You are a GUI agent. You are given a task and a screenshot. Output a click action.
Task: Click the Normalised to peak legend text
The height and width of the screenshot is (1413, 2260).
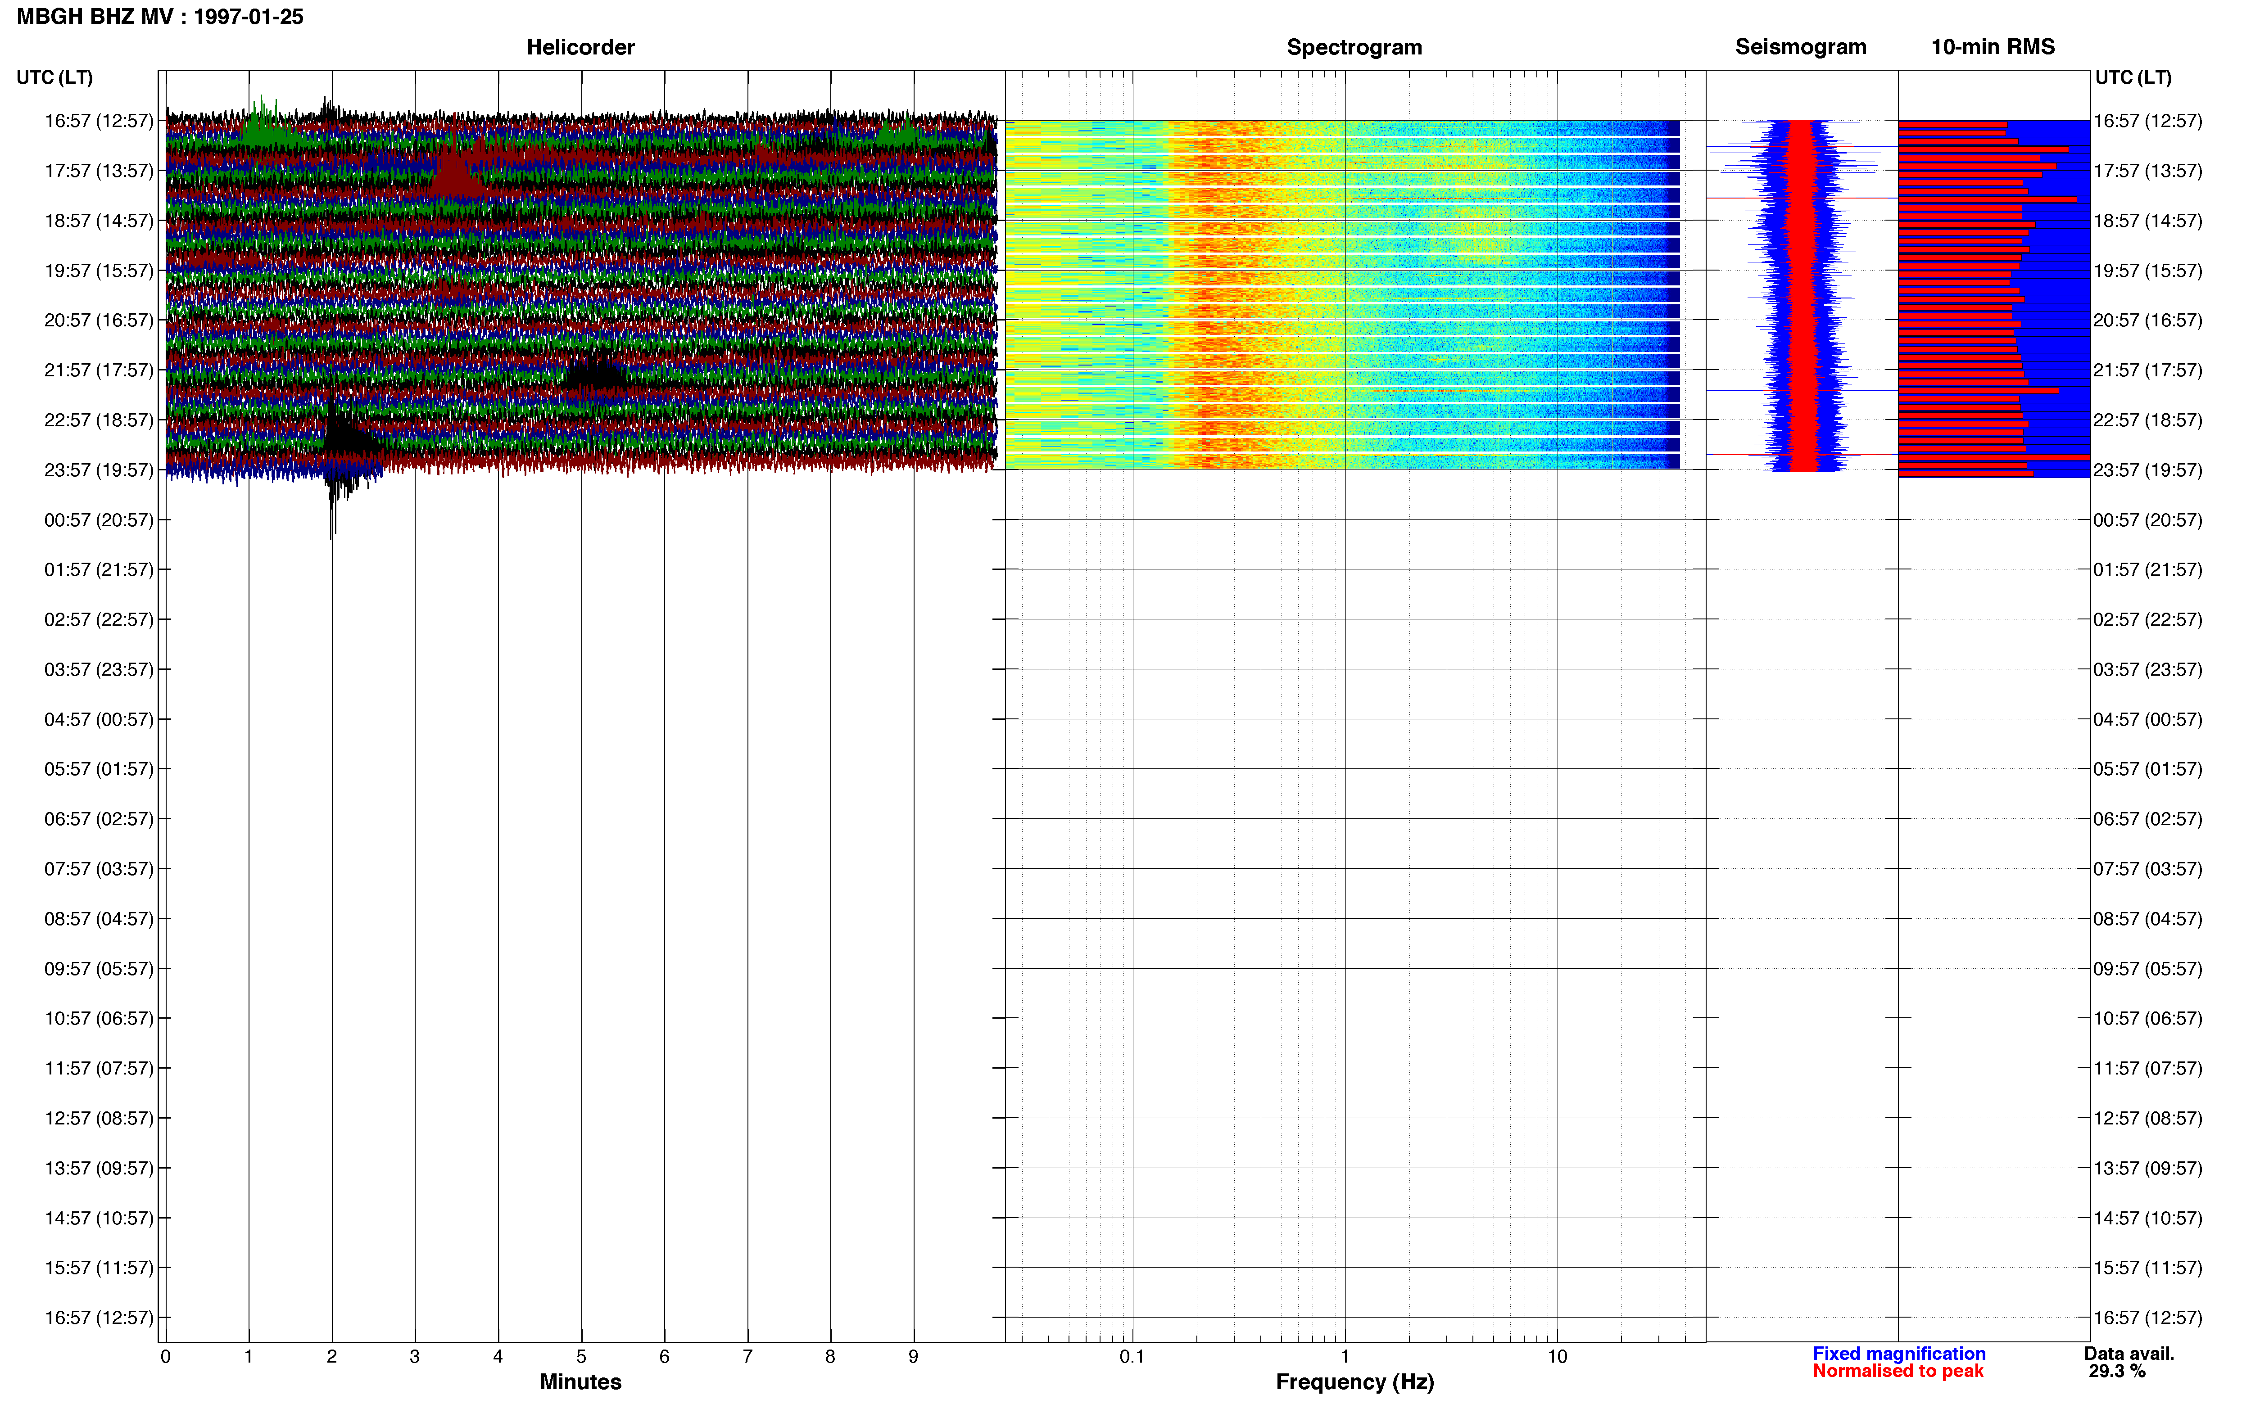click(x=1898, y=1371)
